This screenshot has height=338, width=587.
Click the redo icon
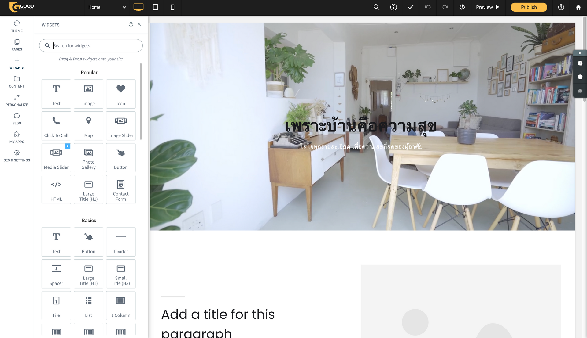(445, 7)
